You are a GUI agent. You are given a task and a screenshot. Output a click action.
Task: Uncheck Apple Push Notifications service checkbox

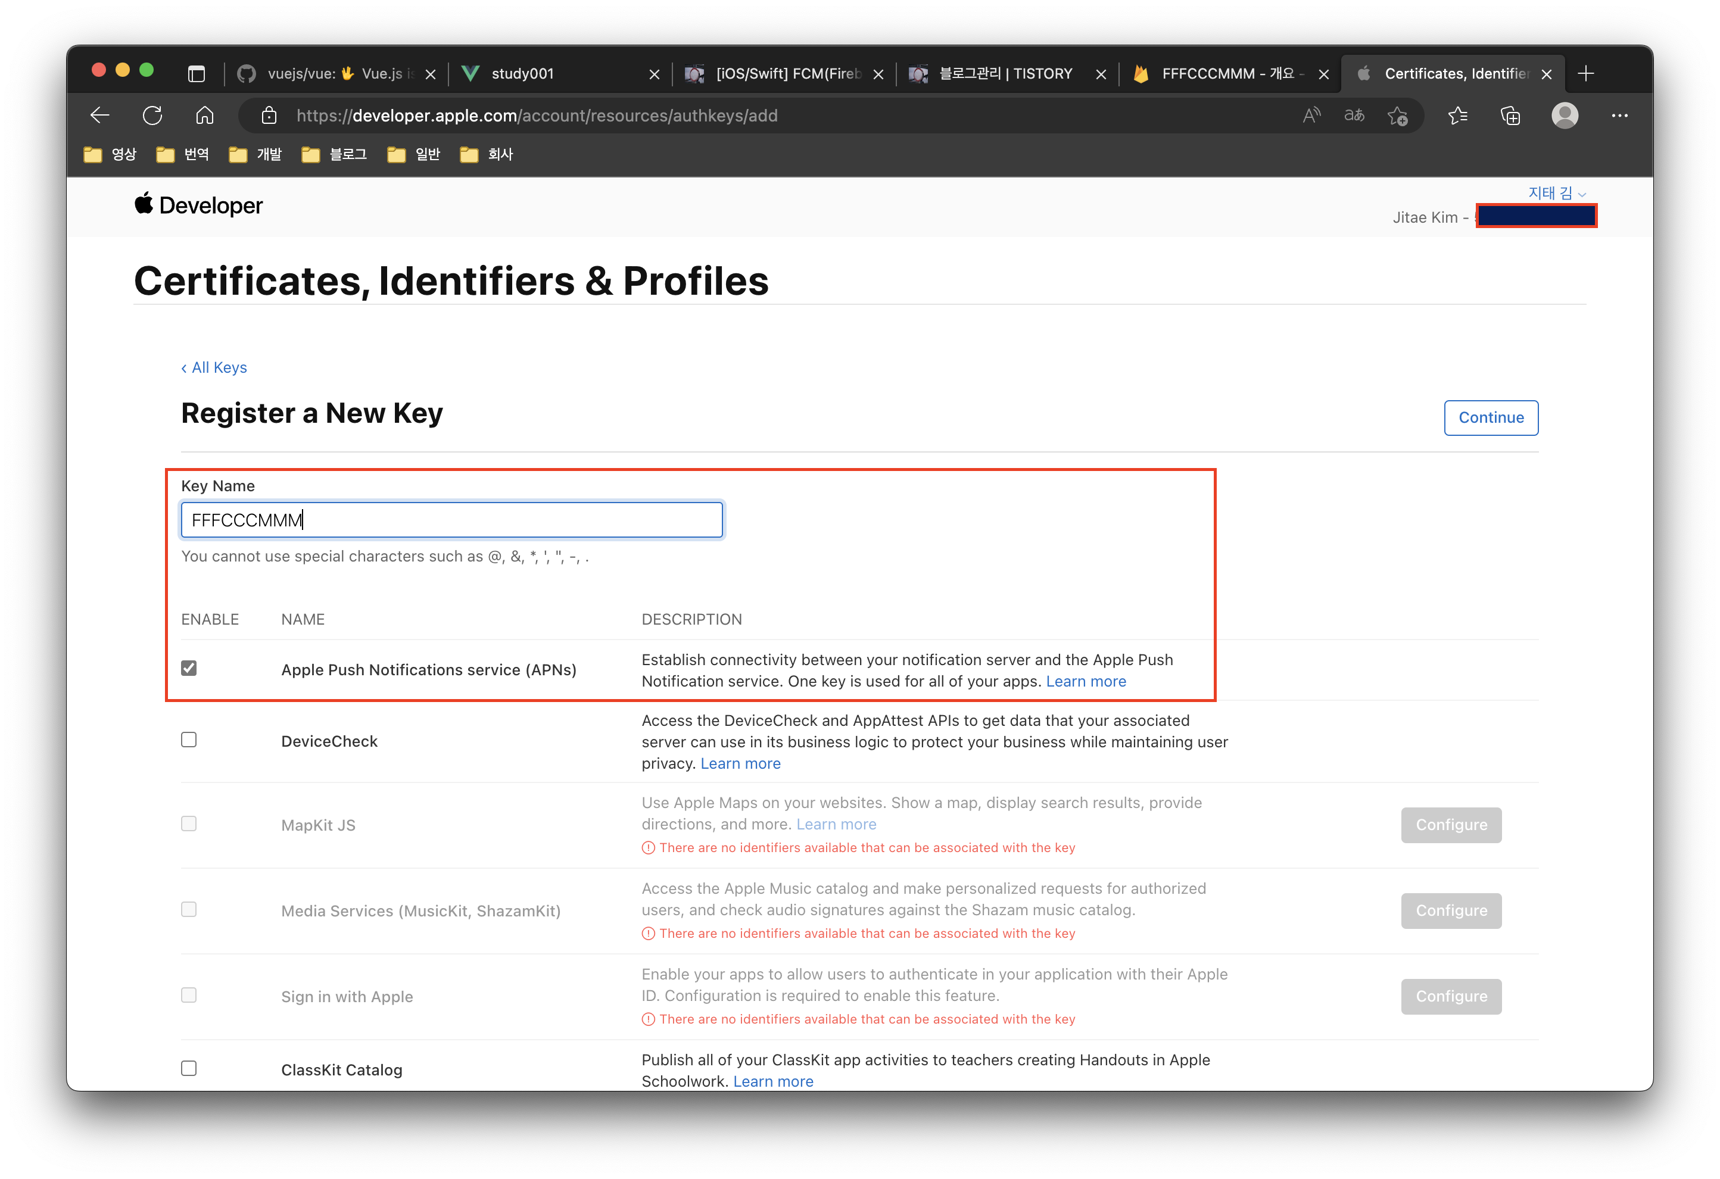(x=189, y=668)
